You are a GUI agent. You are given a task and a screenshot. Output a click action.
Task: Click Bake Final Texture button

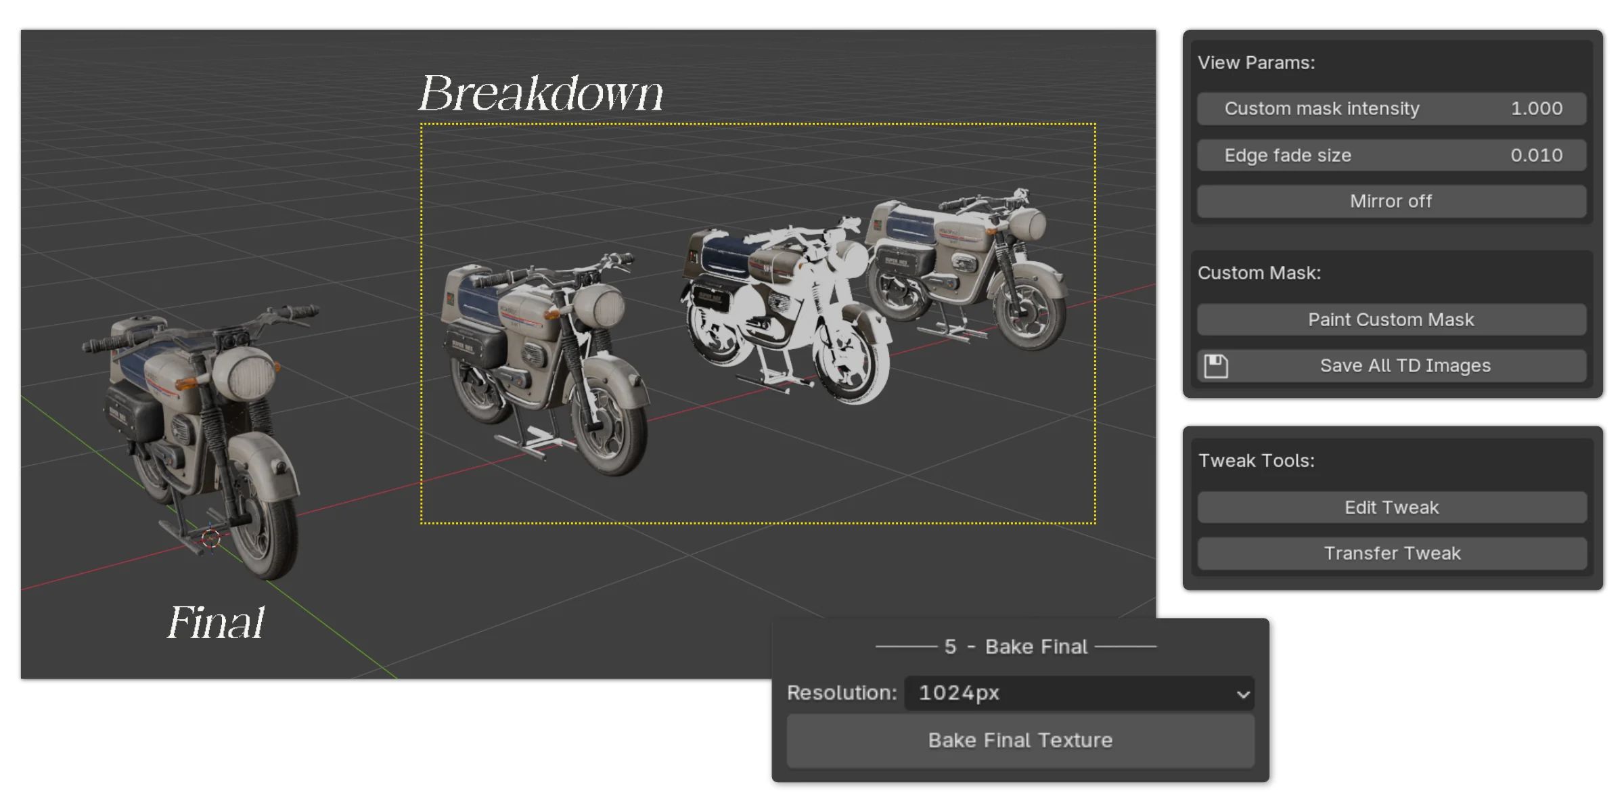tap(1020, 740)
